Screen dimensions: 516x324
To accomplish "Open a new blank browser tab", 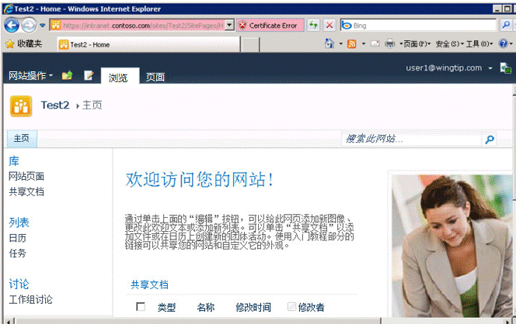I will (x=249, y=45).
